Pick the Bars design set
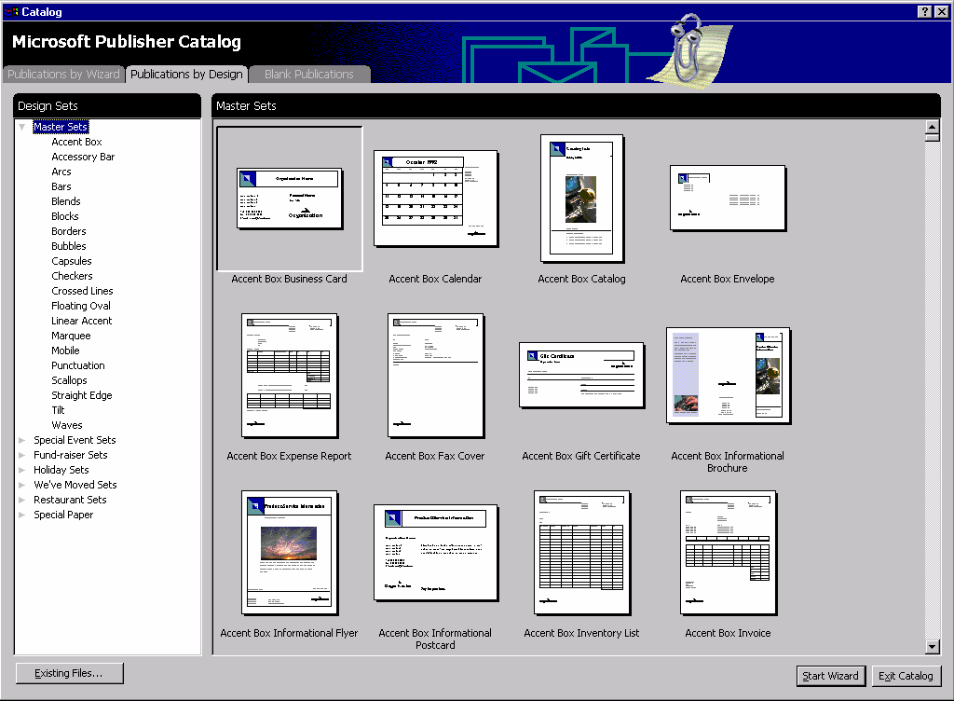 [x=61, y=186]
